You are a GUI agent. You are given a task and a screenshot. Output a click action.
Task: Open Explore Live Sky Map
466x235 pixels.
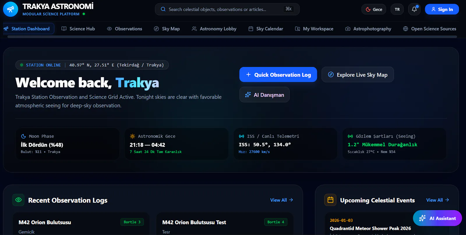tap(358, 74)
